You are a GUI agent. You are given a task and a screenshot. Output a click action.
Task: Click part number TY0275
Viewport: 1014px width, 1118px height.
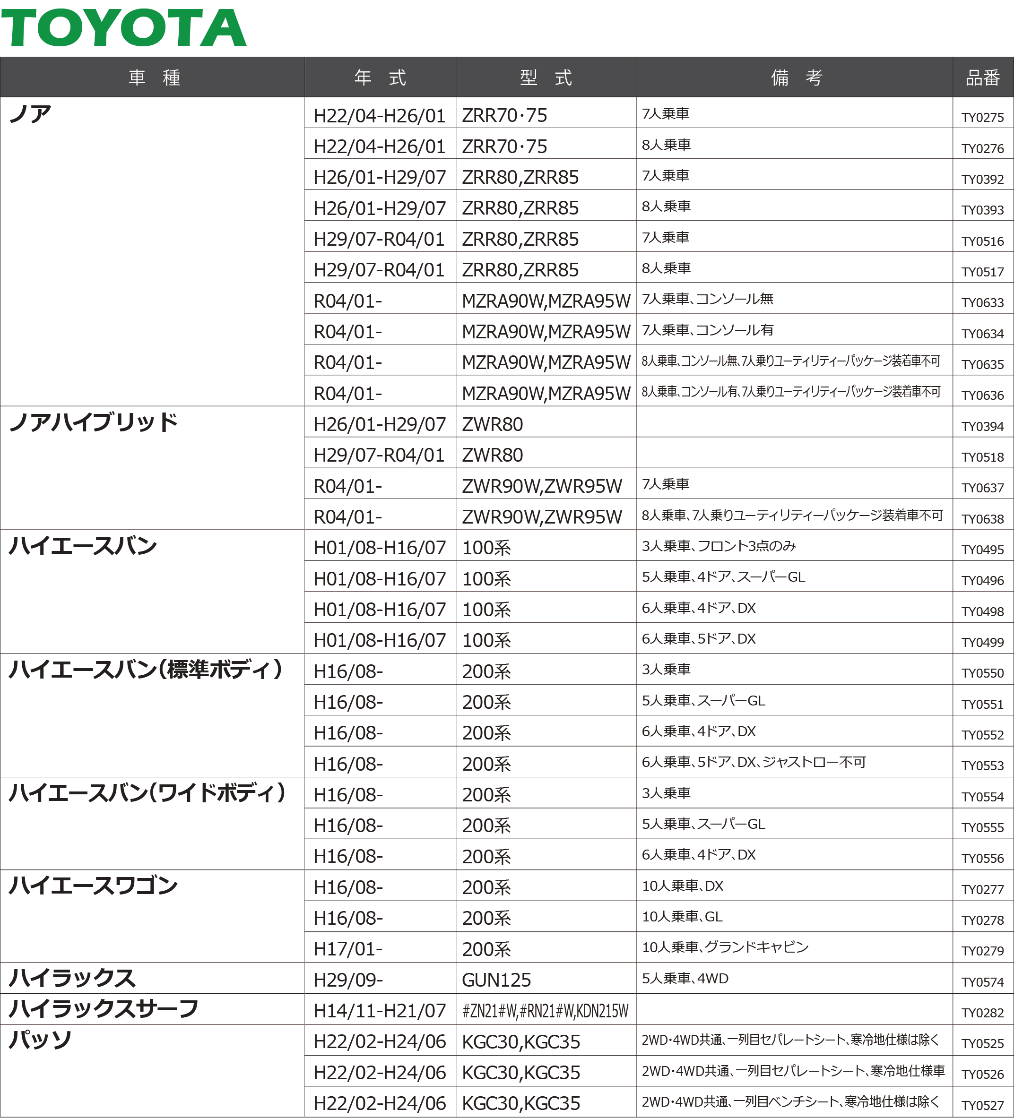tap(982, 118)
